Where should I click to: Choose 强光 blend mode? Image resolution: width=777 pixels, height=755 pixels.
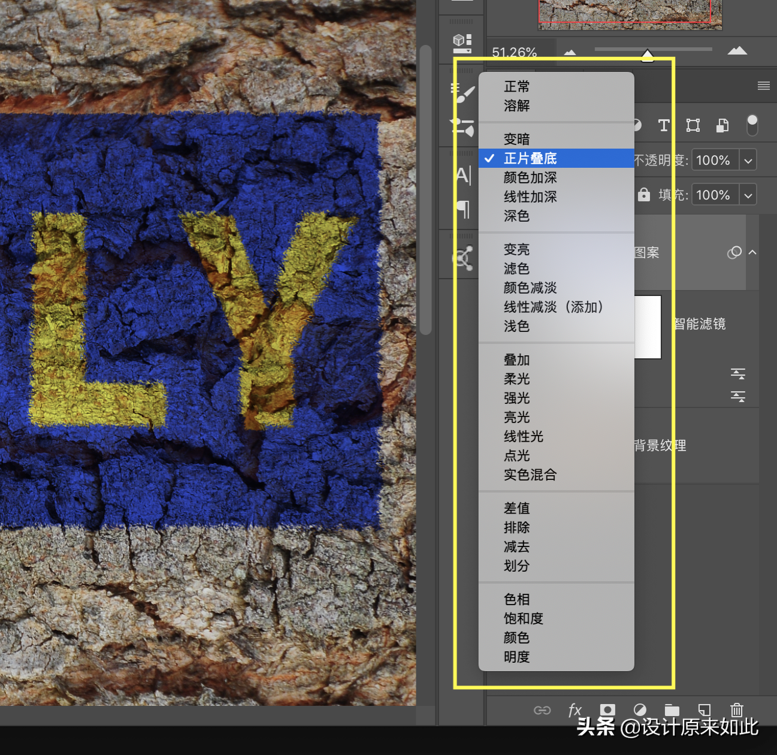pos(556,398)
